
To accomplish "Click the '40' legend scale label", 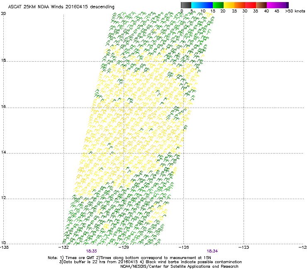I will pos(266,11).
